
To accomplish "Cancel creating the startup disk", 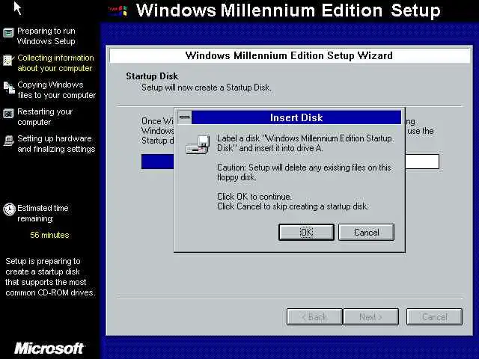I will pos(366,233).
